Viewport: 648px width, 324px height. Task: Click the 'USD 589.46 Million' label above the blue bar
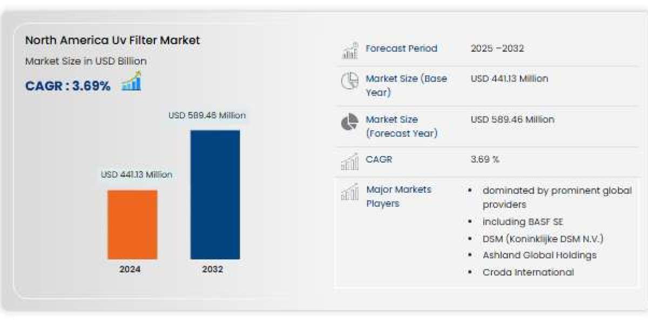tap(207, 115)
